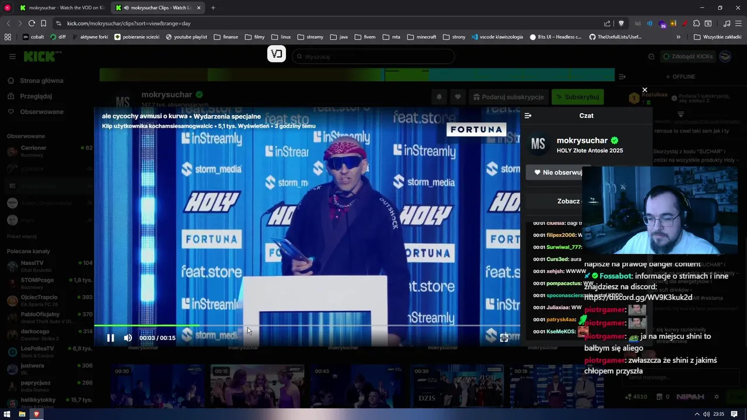Click the Nie obserwuj heart button

[x=558, y=172]
